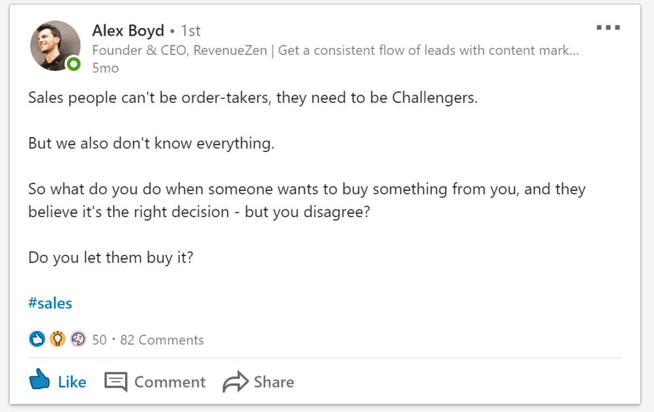Open Alex Boyd's profile via name link

(128, 31)
